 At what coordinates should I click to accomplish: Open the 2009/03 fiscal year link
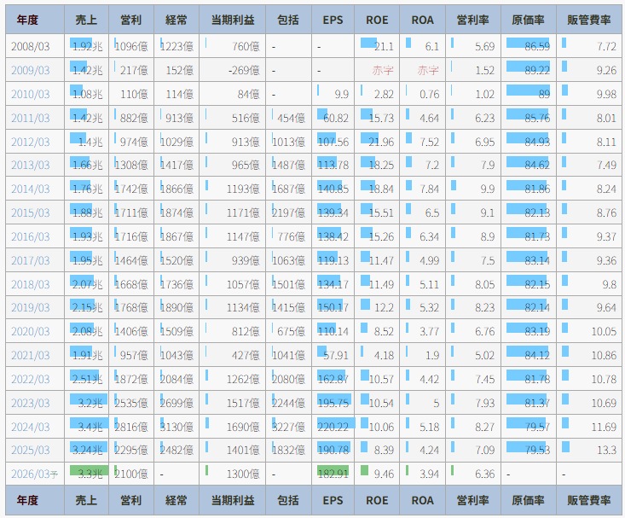(31, 70)
